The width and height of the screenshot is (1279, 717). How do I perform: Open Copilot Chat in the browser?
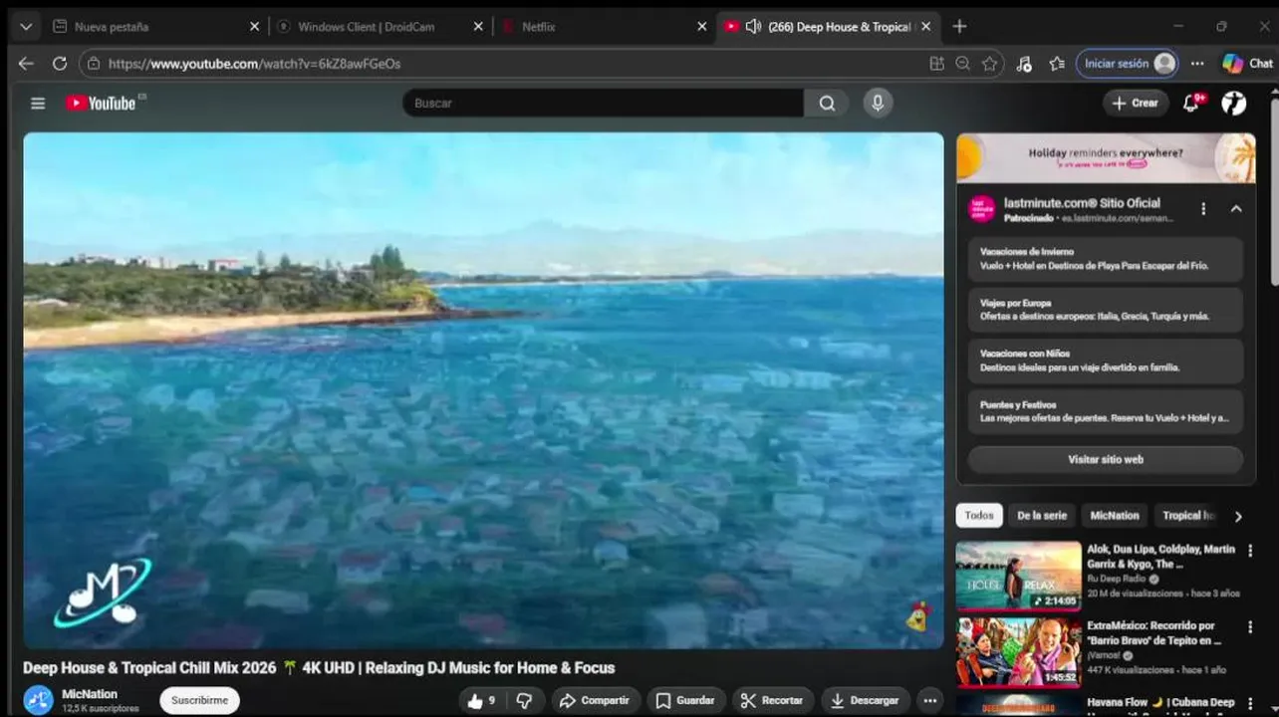(1247, 64)
